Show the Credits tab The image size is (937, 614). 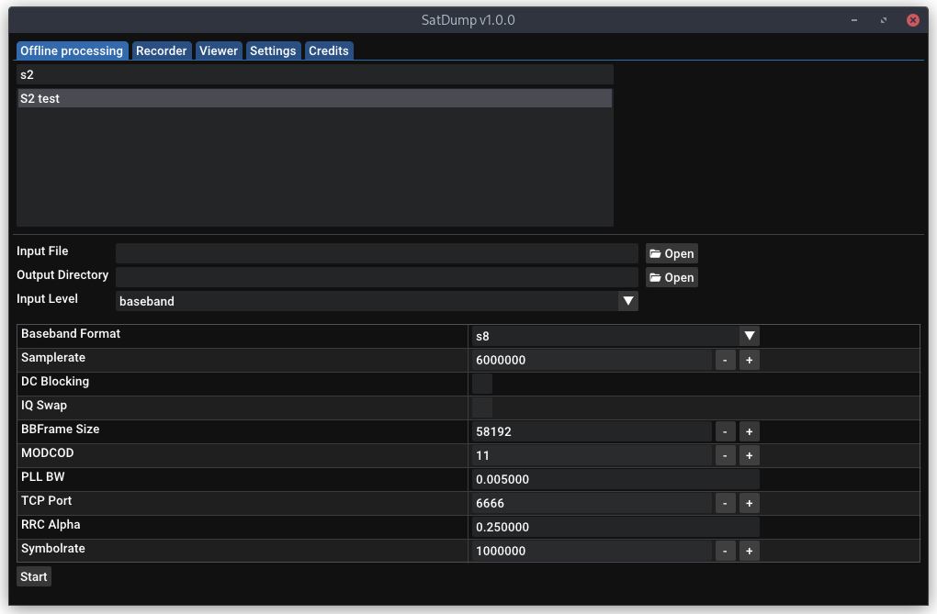click(x=329, y=50)
